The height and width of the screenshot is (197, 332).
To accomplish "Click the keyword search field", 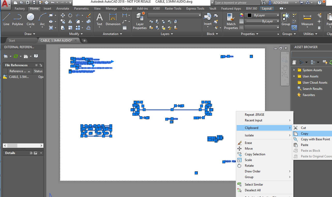I will click(x=237, y=3).
